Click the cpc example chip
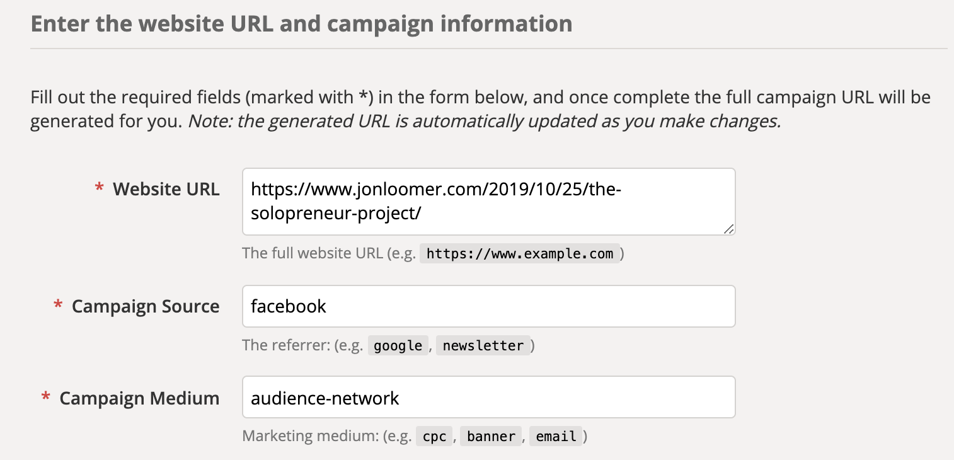This screenshot has width=954, height=460. pos(434,436)
